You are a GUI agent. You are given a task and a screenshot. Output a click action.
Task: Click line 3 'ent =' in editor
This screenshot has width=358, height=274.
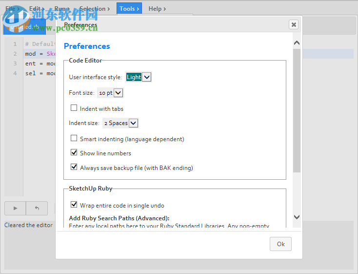pyautogui.click(x=34, y=63)
